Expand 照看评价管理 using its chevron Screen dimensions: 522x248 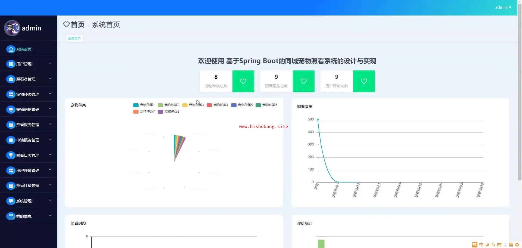click(x=50, y=185)
